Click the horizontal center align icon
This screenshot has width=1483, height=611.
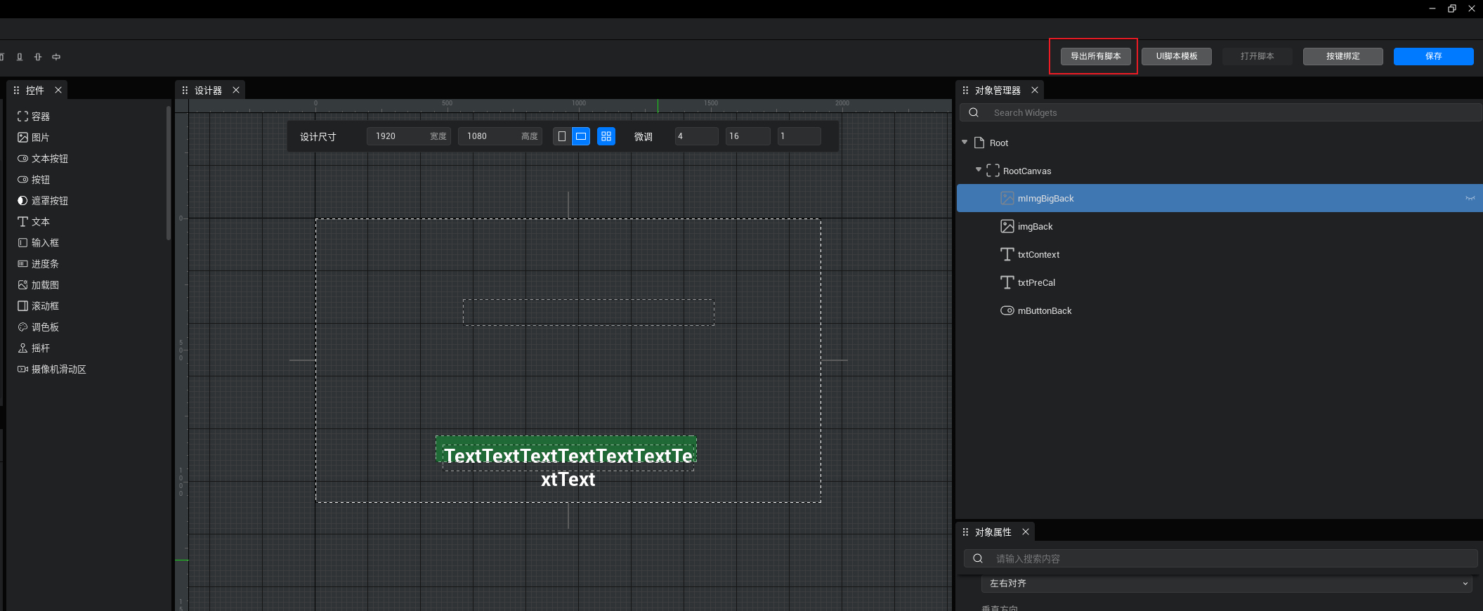pos(56,57)
